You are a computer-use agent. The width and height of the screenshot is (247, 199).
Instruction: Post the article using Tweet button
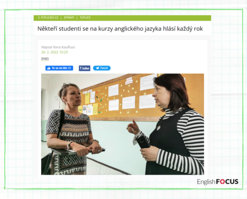tap(102, 68)
